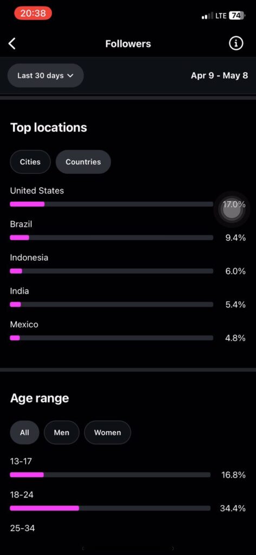Screen dimensions: 256x555
Task: Tap the Brazil location bar
Action: click(x=111, y=237)
